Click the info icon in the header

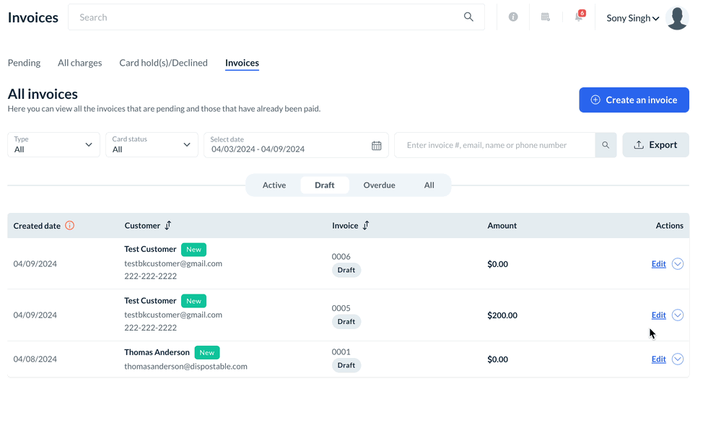click(x=513, y=17)
